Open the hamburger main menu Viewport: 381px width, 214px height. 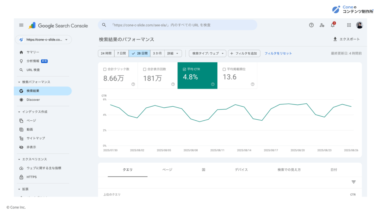click(x=21, y=25)
